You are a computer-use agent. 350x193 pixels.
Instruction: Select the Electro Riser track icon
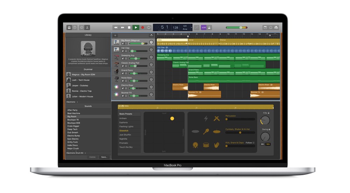(x=116, y=87)
